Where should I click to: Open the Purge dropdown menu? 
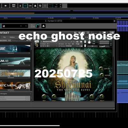click(x=79, y=44)
